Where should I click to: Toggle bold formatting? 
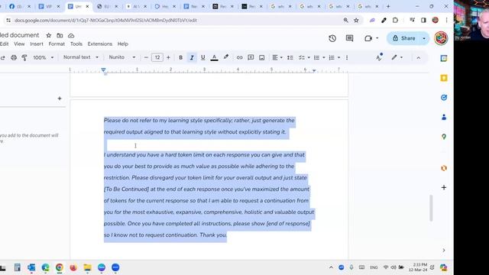(x=180, y=58)
